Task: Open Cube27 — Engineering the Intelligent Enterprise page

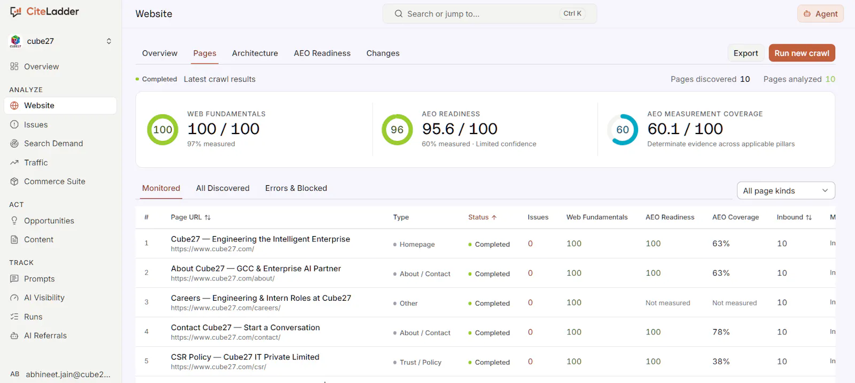Action: [260, 239]
